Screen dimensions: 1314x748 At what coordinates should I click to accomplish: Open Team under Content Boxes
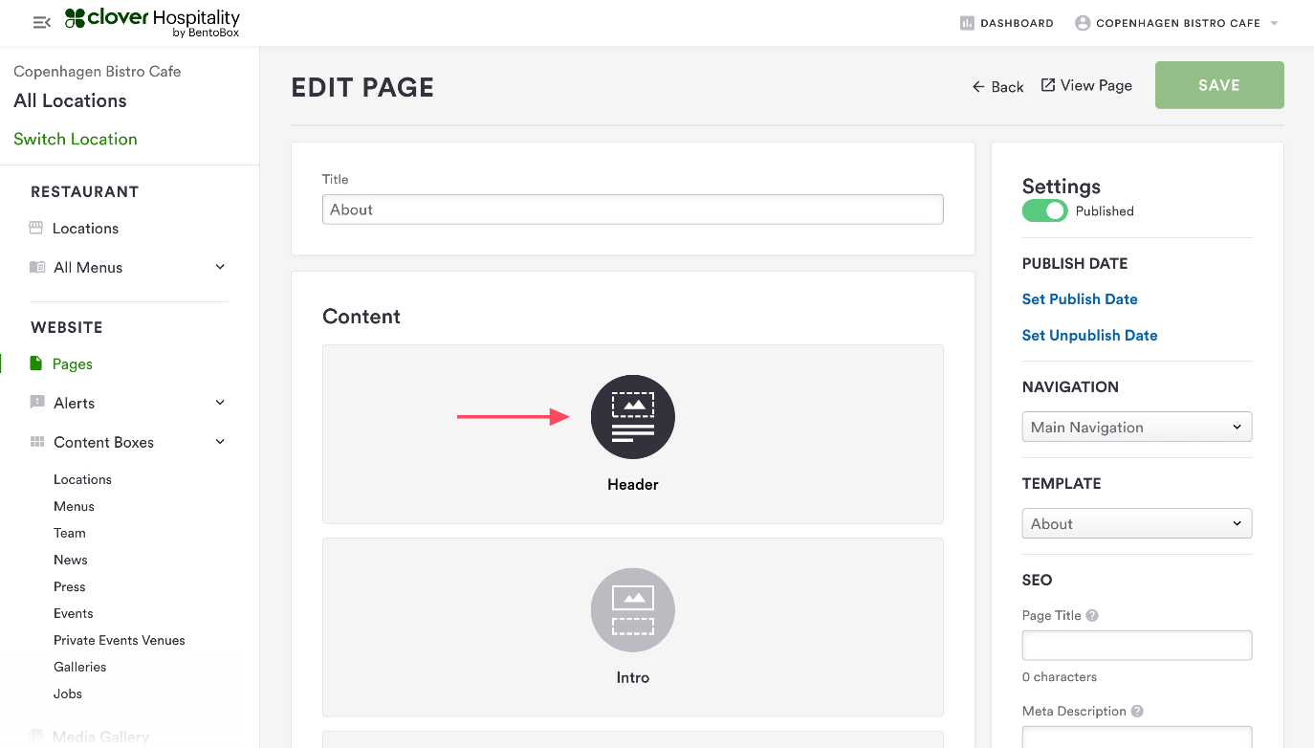pyautogui.click(x=70, y=533)
